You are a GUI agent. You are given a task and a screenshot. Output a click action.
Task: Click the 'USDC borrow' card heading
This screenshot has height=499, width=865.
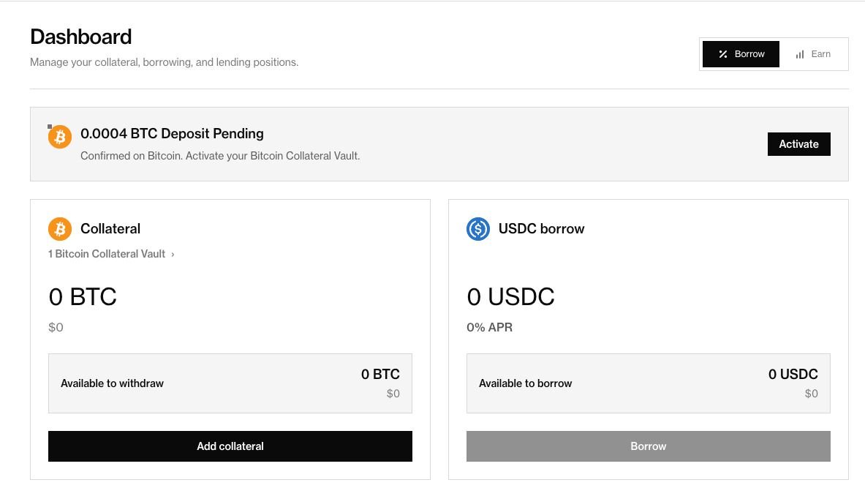(541, 228)
